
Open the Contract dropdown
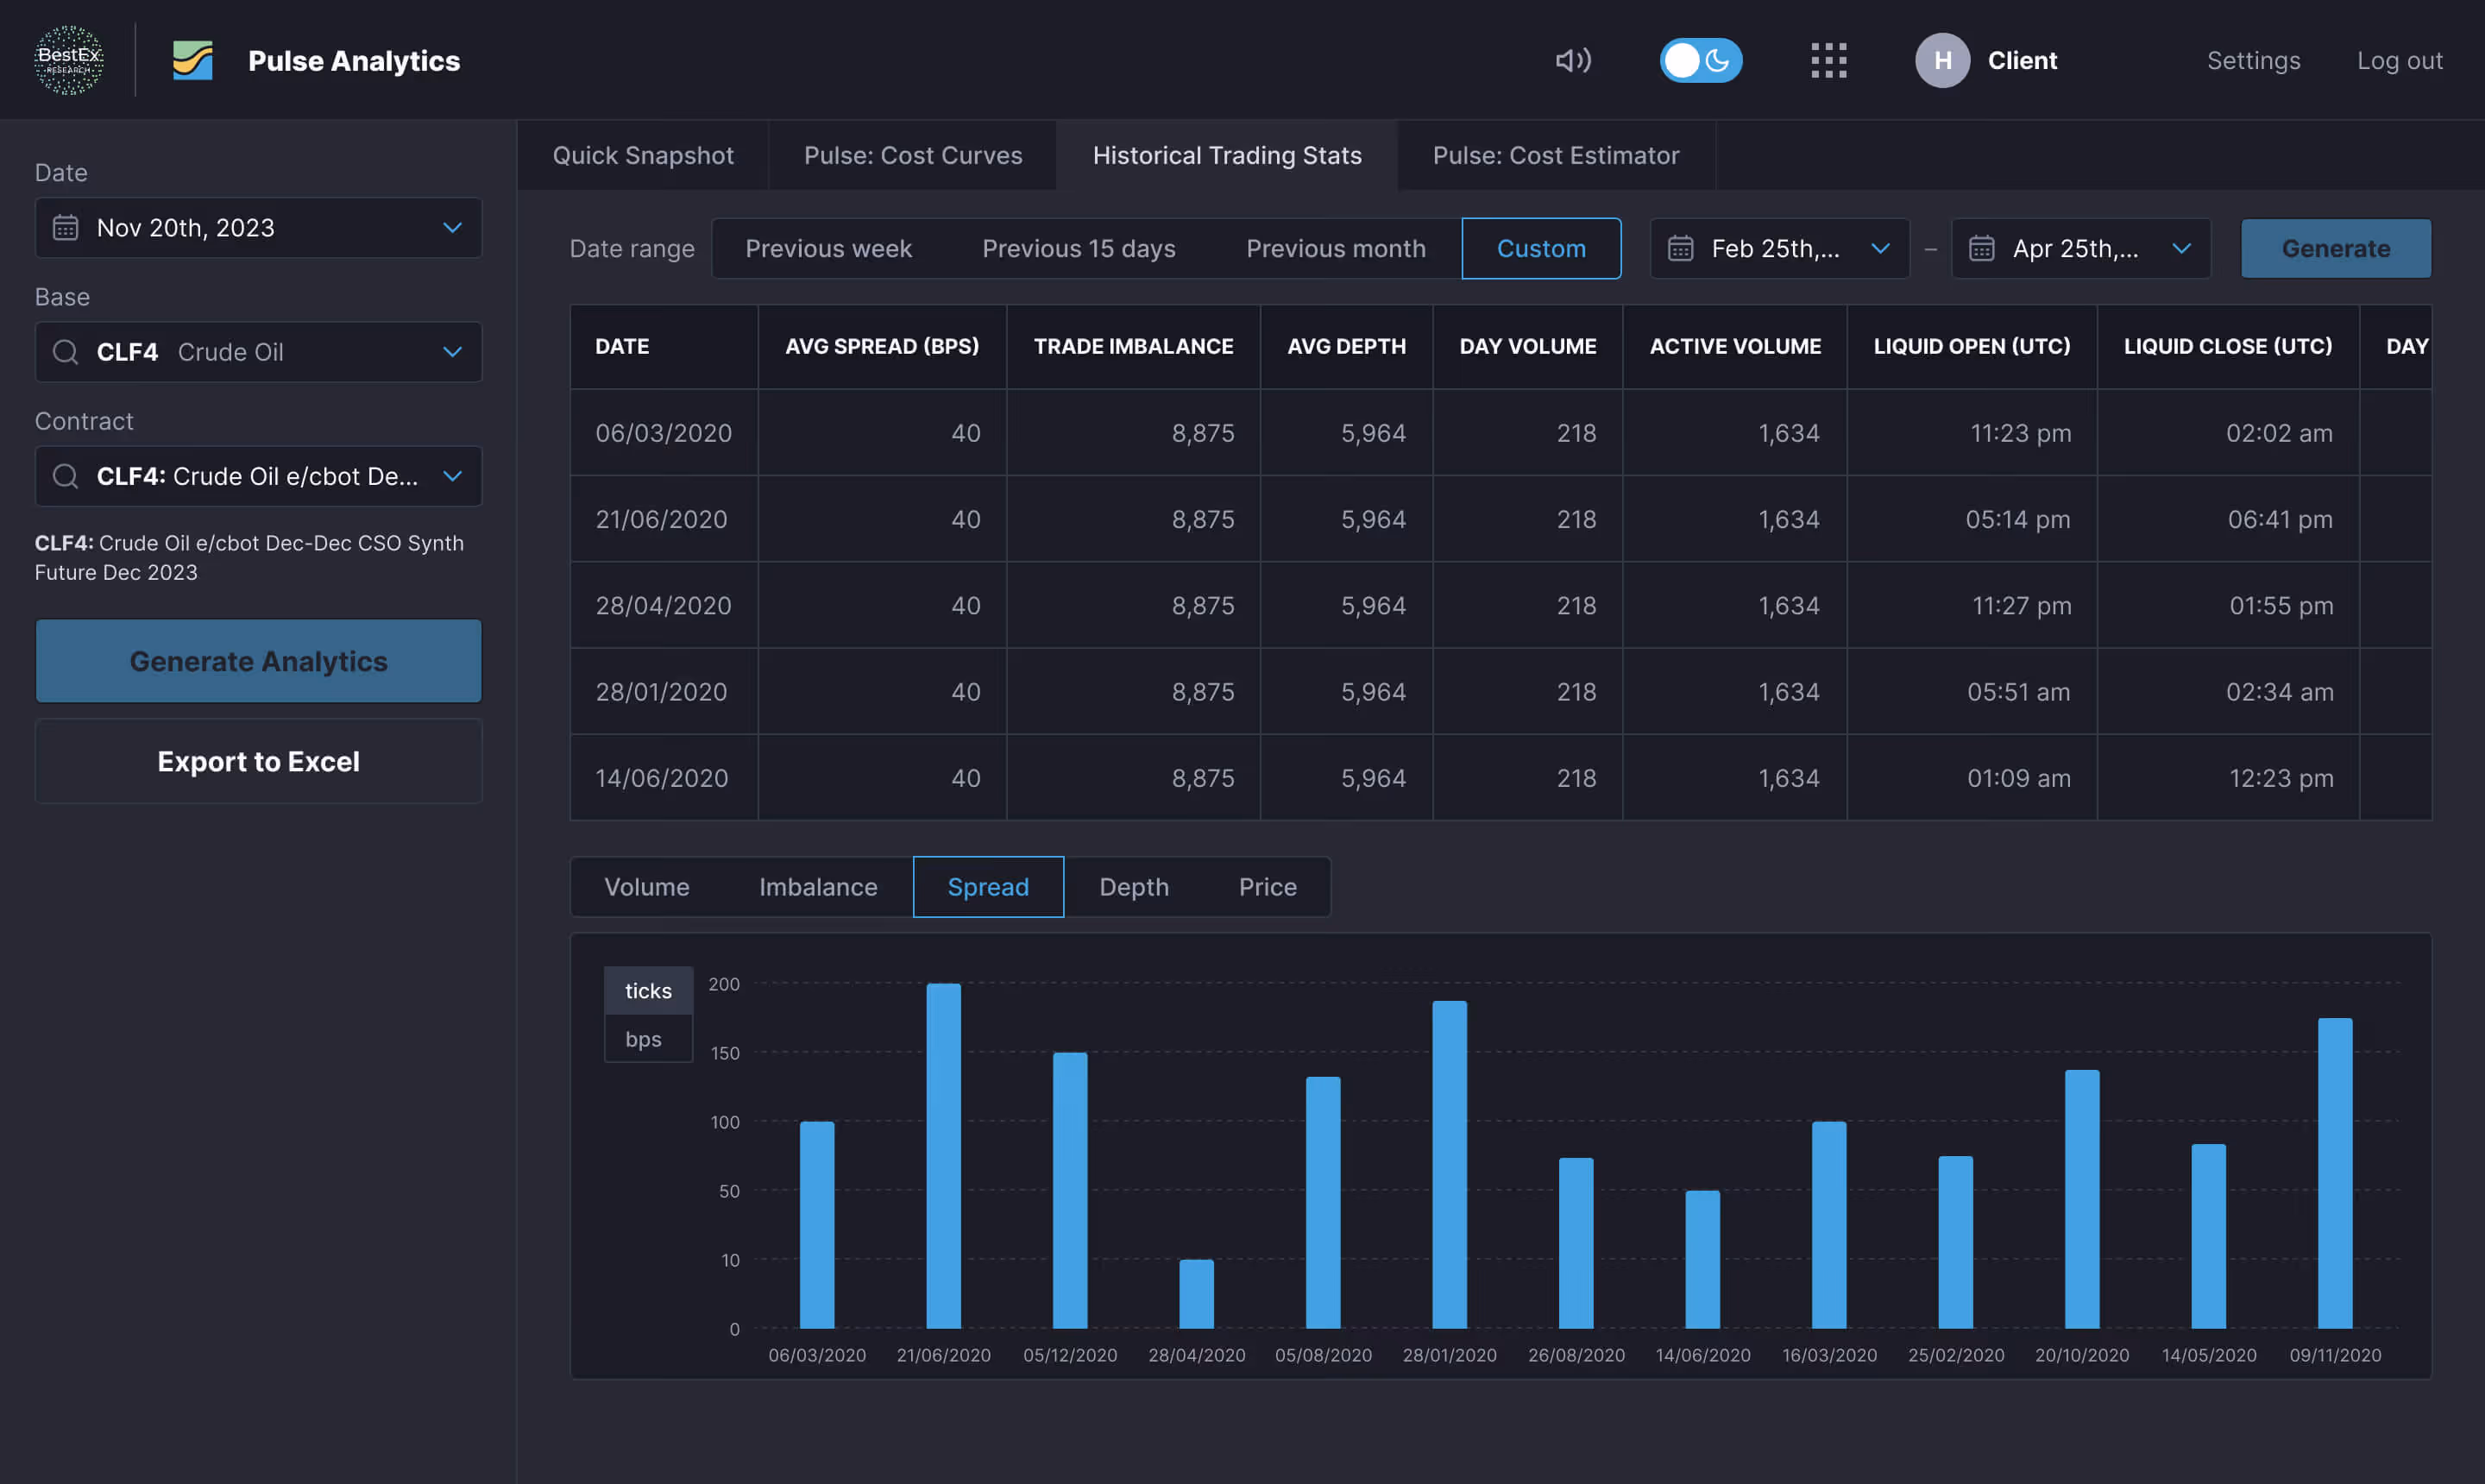pyautogui.click(x=452, y=476)
